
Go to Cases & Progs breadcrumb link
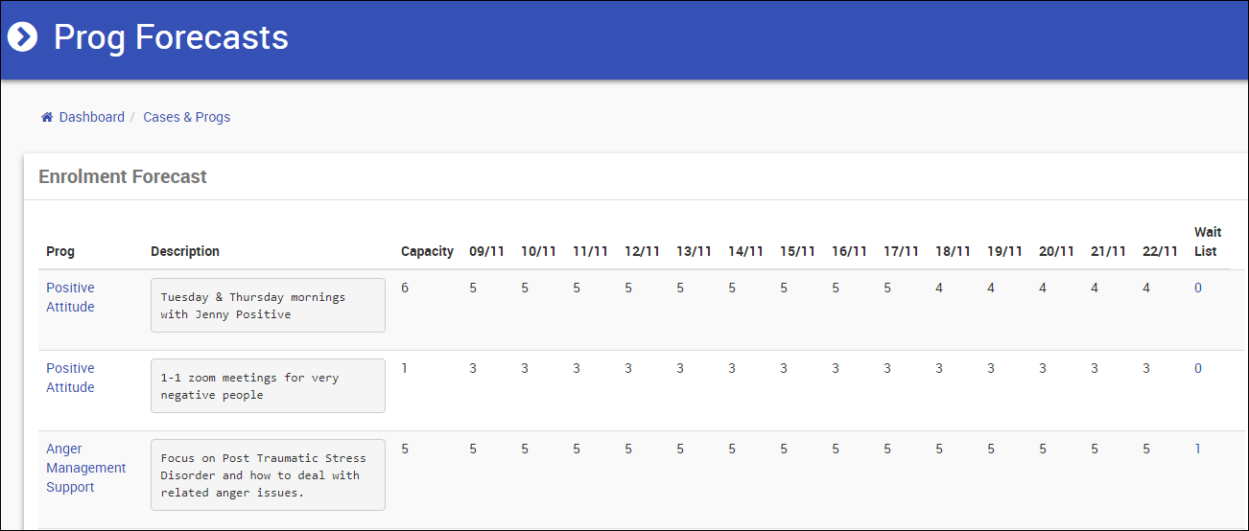point(186,117)
